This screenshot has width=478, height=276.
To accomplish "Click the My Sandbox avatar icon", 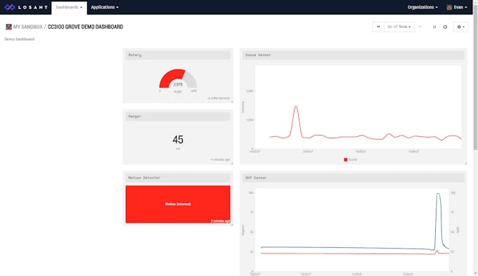I will coord(8,27).
